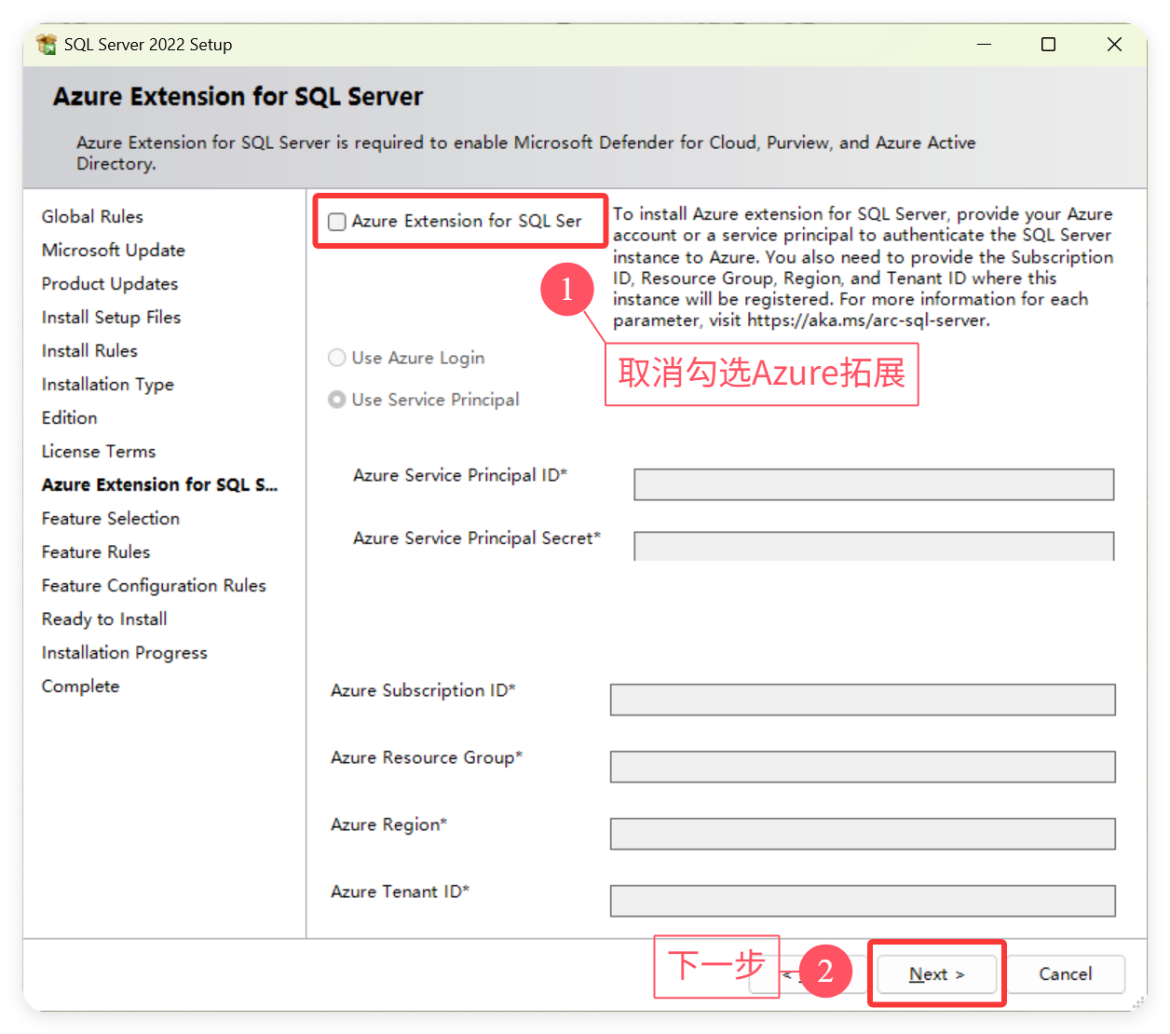
Task: Select Feature Configuration Rules step
Action: click(154, 586)
